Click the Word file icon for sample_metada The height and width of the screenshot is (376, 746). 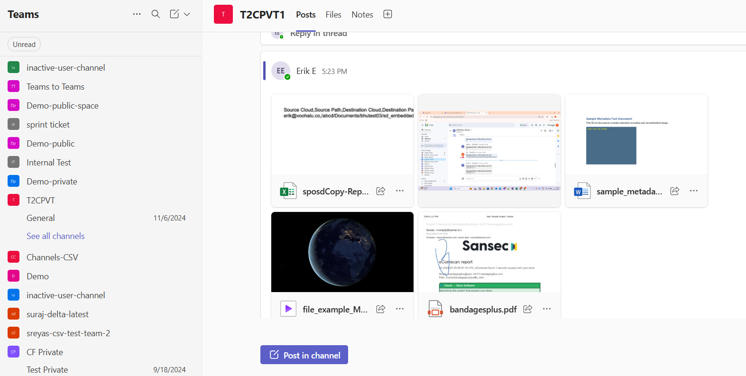pyautogui.click(x=582, y=191)
